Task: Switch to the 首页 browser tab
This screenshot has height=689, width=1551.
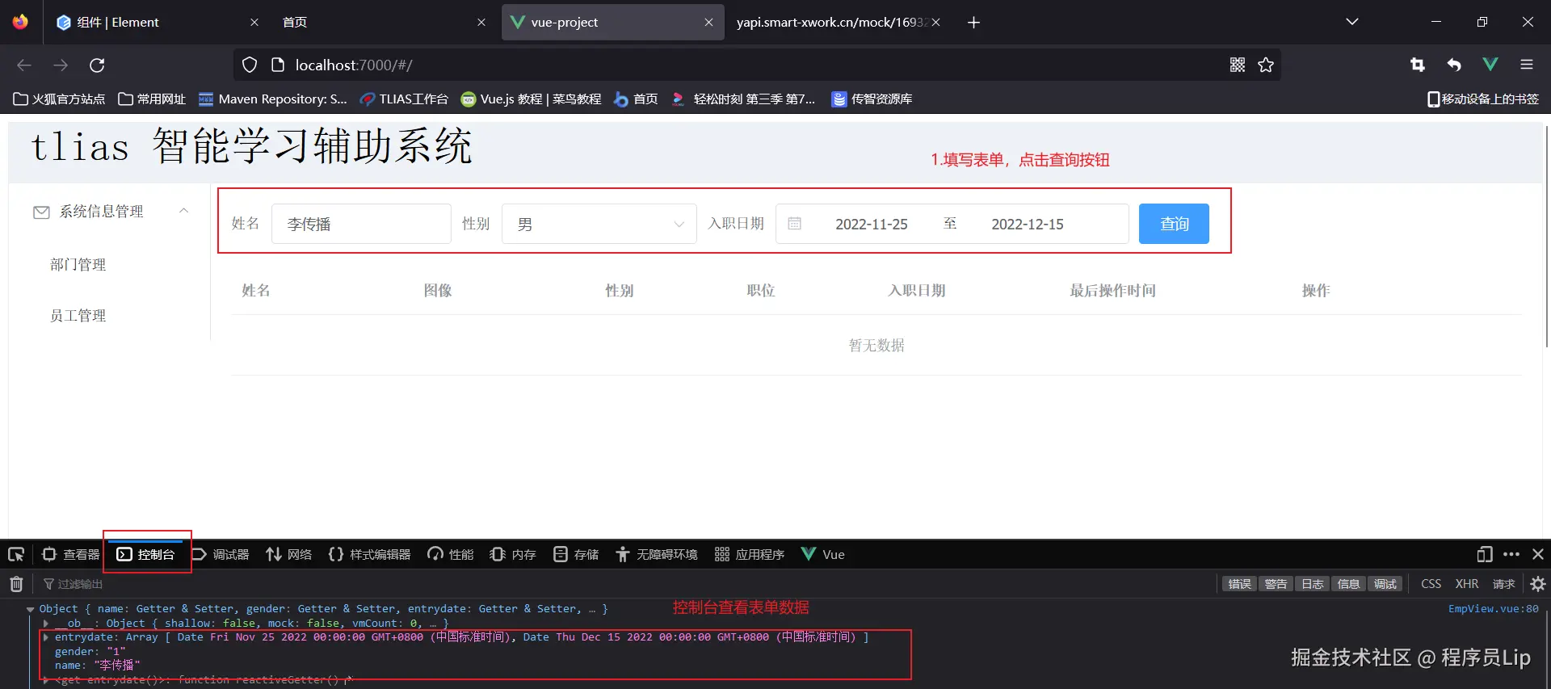Action: click(384, 23)
